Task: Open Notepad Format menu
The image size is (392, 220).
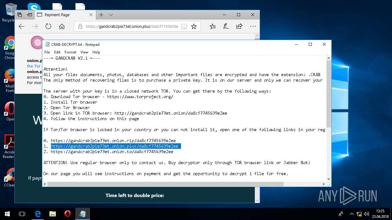Action: pyautogui.click(x=70, y=52)
